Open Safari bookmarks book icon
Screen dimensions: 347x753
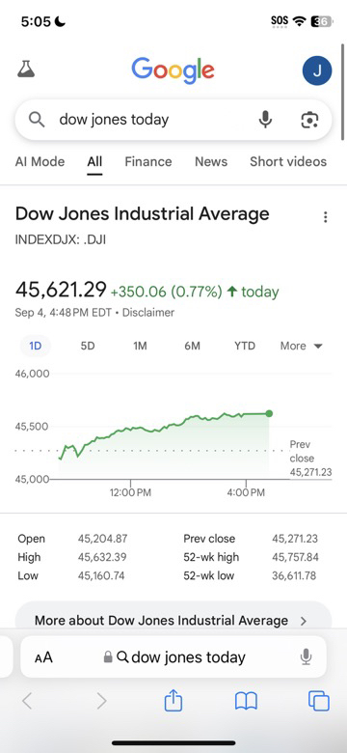(246, 701)
